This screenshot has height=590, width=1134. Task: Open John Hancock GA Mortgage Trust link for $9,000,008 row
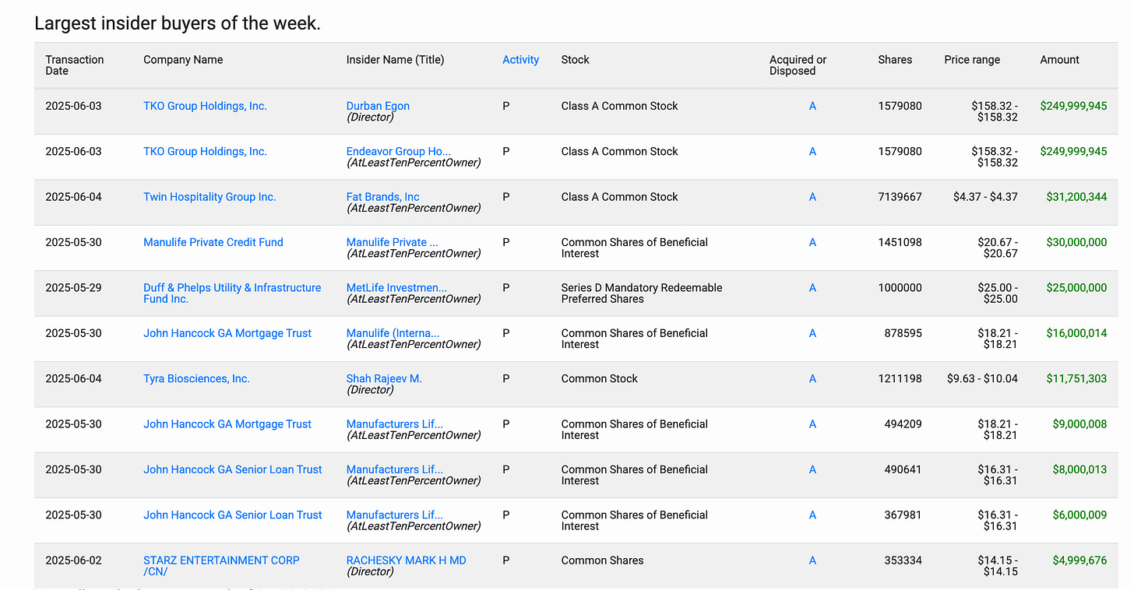(227, 424)
